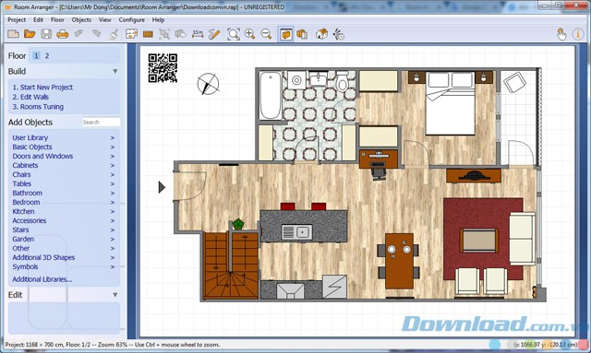The width and height of the screenshot is (591, 353).
Task: Collapse the Edit section arrow
Action: pyautogui.click(x=115, y=295)
